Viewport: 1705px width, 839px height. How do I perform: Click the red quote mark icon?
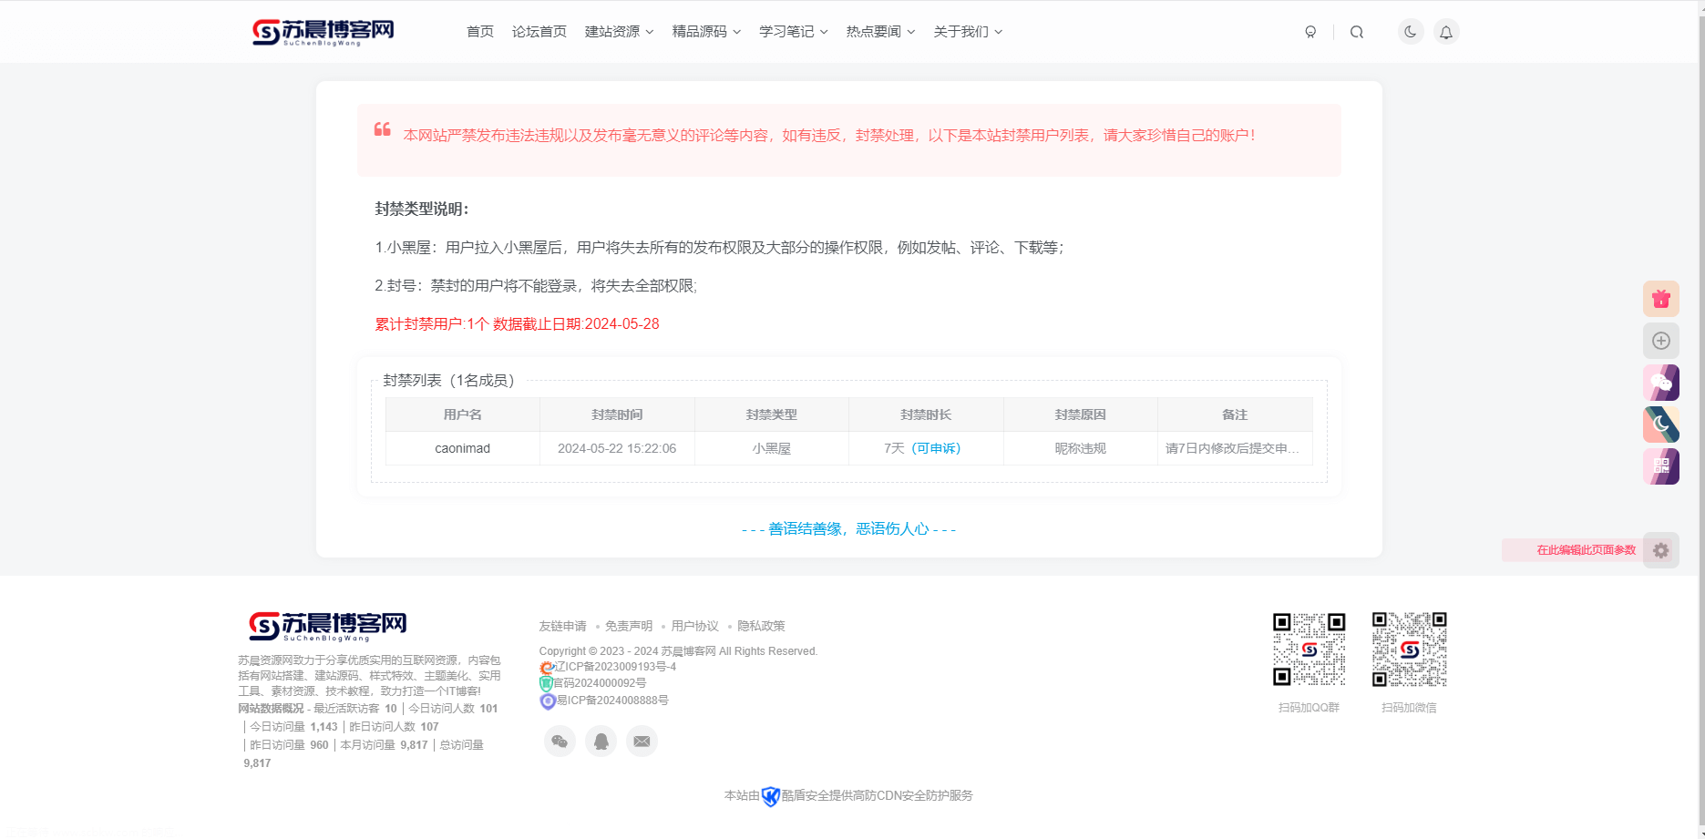pos(383,129)
